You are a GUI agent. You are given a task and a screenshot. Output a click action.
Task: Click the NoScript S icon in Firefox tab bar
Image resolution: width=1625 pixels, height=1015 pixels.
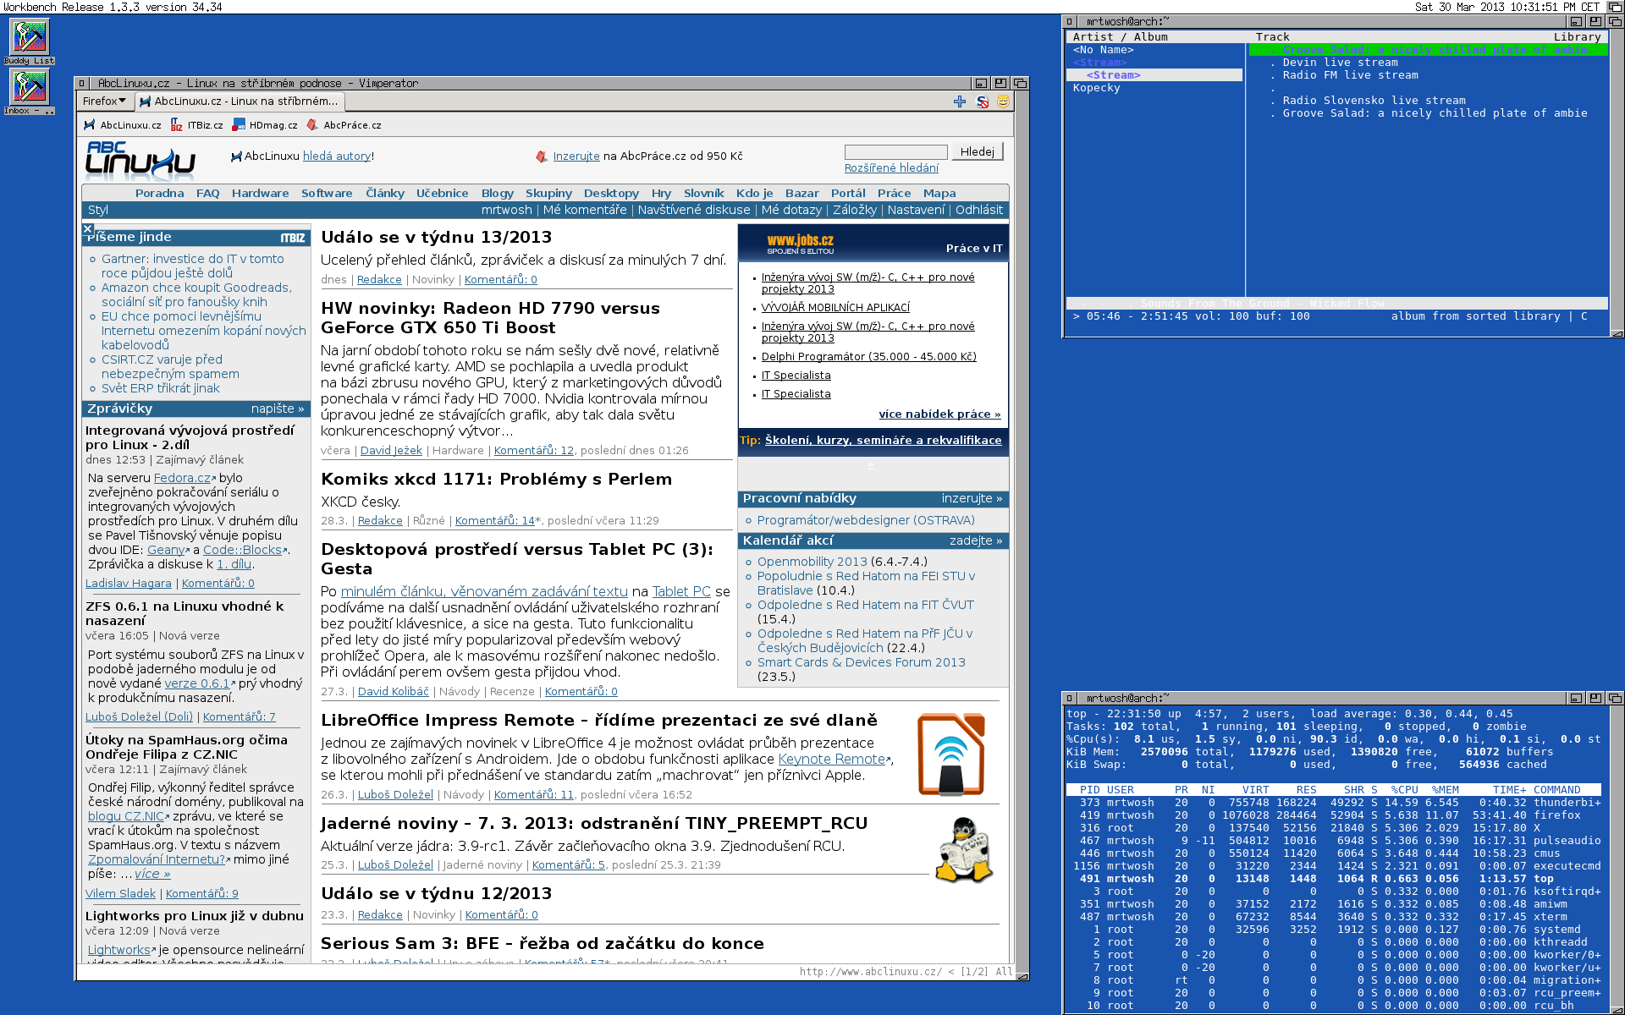point(982,101)
